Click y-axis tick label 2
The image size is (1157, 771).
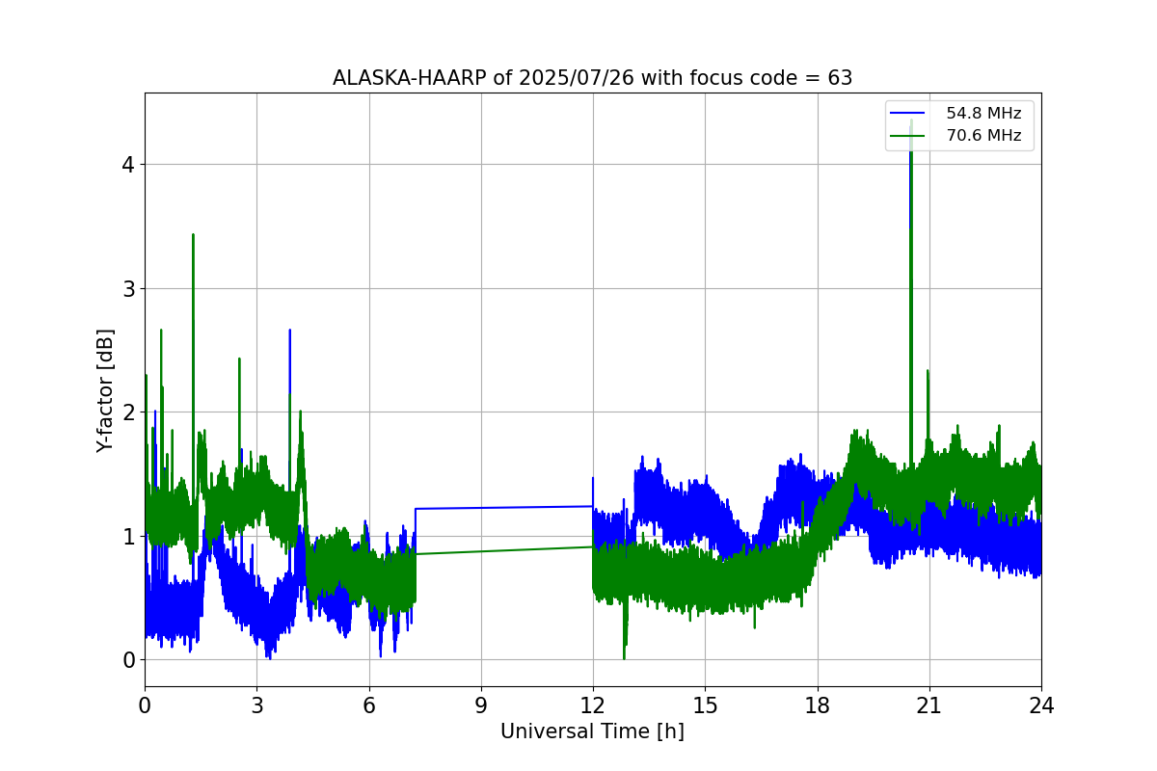pyautogui.click(x=128, y=412)
